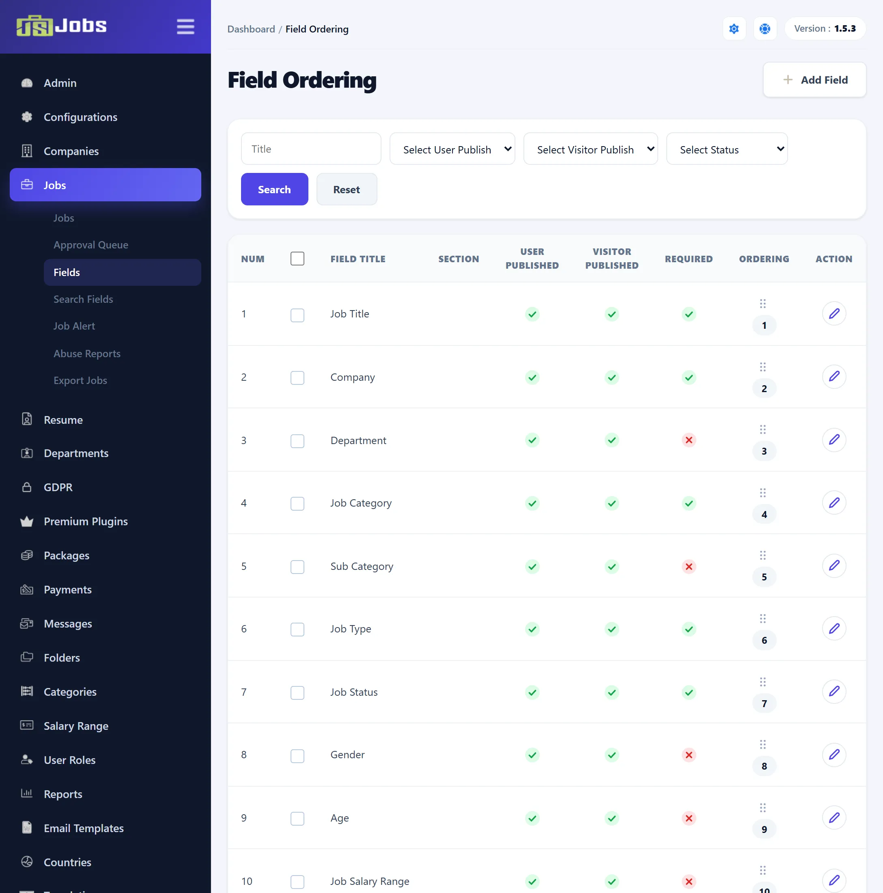883x893 pixels.
Task: Click the ordering number badge 5
Action: pyautogui.click(x=764, y=577)
